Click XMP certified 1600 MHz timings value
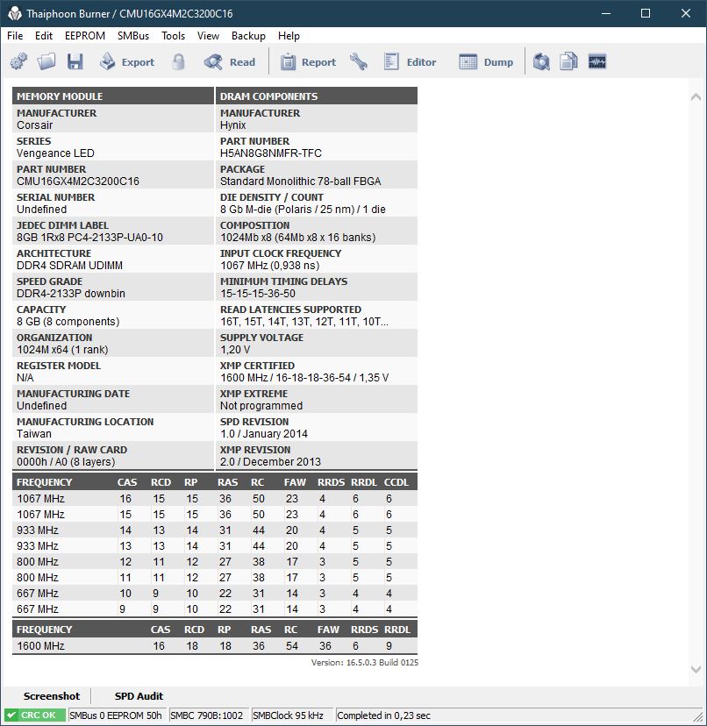Image resolution: width=707 pixels, height=726 pixels. [x=304, y=377]
